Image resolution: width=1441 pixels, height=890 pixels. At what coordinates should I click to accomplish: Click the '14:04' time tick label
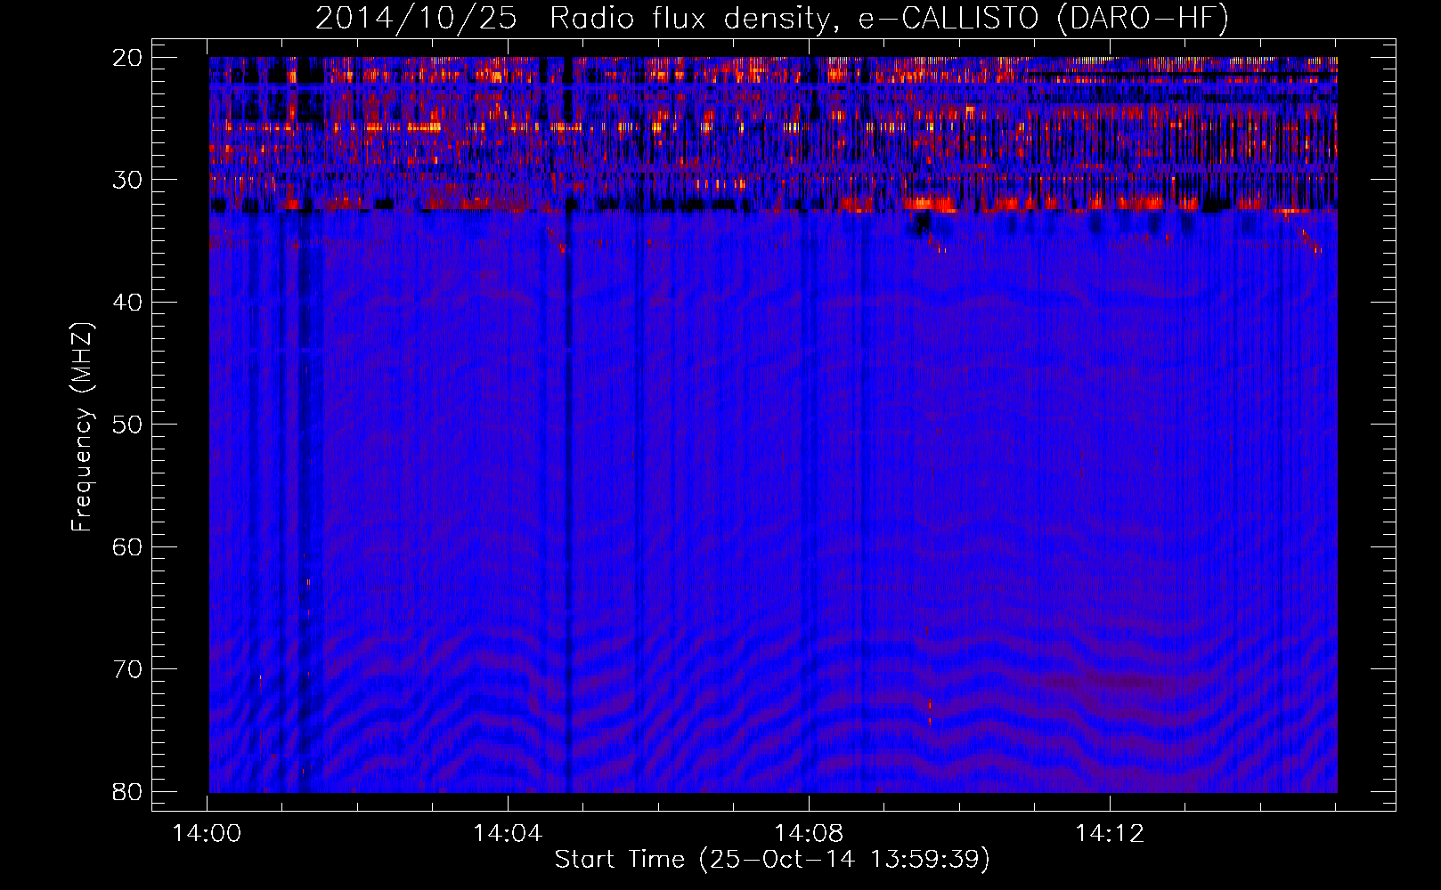click(508, 834)
